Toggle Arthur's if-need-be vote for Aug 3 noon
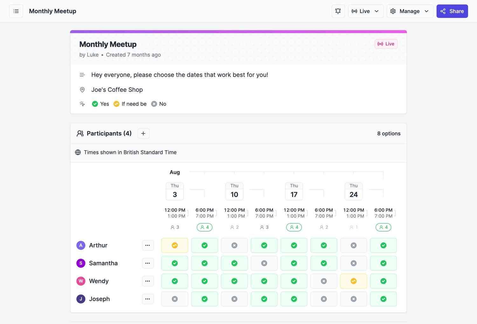This screenshot has width=477, height=324. click(x=175, y=245)
